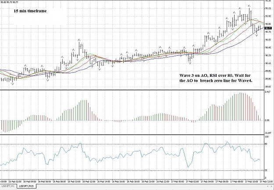Switch to the USDJPY,H1 chart tab
The image size is (274, 190).
(8, 186)
